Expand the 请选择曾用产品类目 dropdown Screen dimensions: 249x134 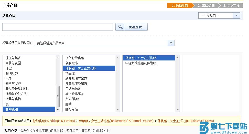(x=101, y=43)
